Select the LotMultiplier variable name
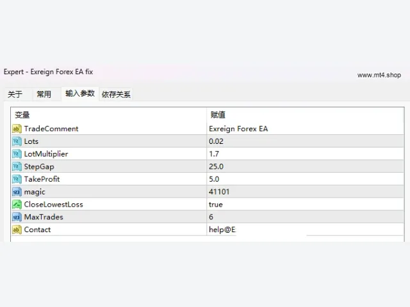Image resolution: width=410 pixels, height=307 pixels. pos(46,153)
